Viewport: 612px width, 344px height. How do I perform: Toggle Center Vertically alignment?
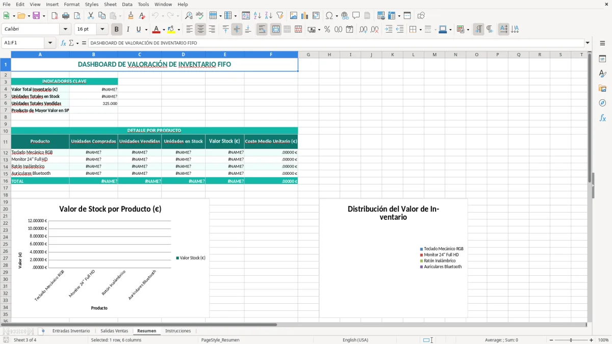pos(237,30)
